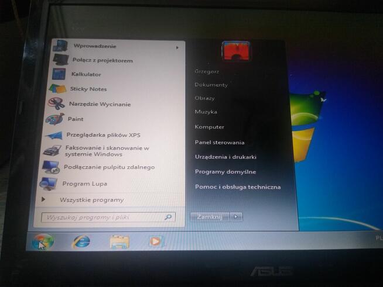Launch Narzędzie Wycinanie scissors icon

click(x=56, y=103)
